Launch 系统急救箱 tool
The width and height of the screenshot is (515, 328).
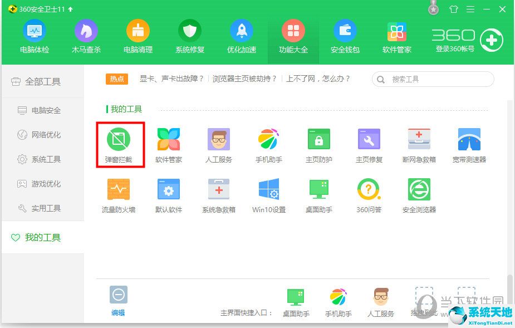pyautogui.click(x=219, y=195)
